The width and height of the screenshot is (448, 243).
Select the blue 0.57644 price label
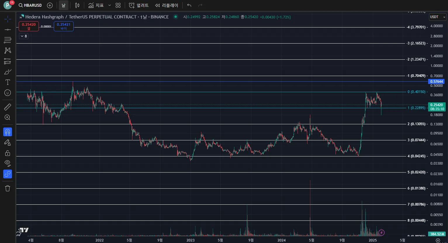(x=437, y=82)
